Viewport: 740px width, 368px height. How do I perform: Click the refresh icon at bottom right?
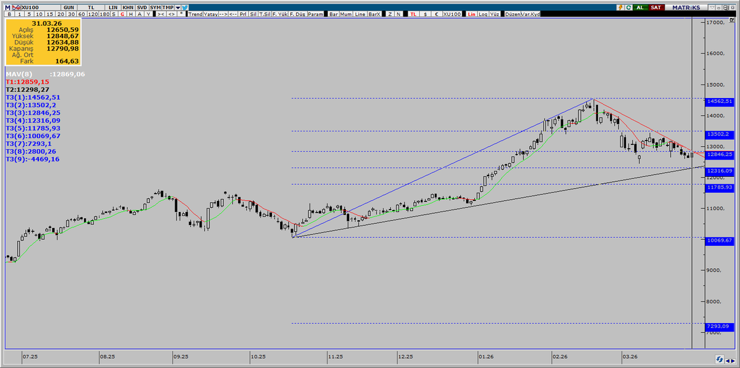719,359
